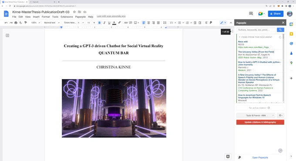Screen dimensions: 296x161
Task: Open the comment history
Action: click(251, 13)
